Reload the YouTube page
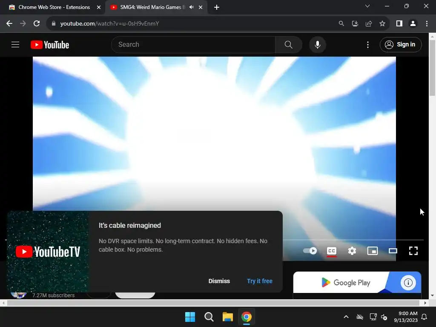Screen dimensions: 436x327 pyautogui.click(x=37, y=24)
